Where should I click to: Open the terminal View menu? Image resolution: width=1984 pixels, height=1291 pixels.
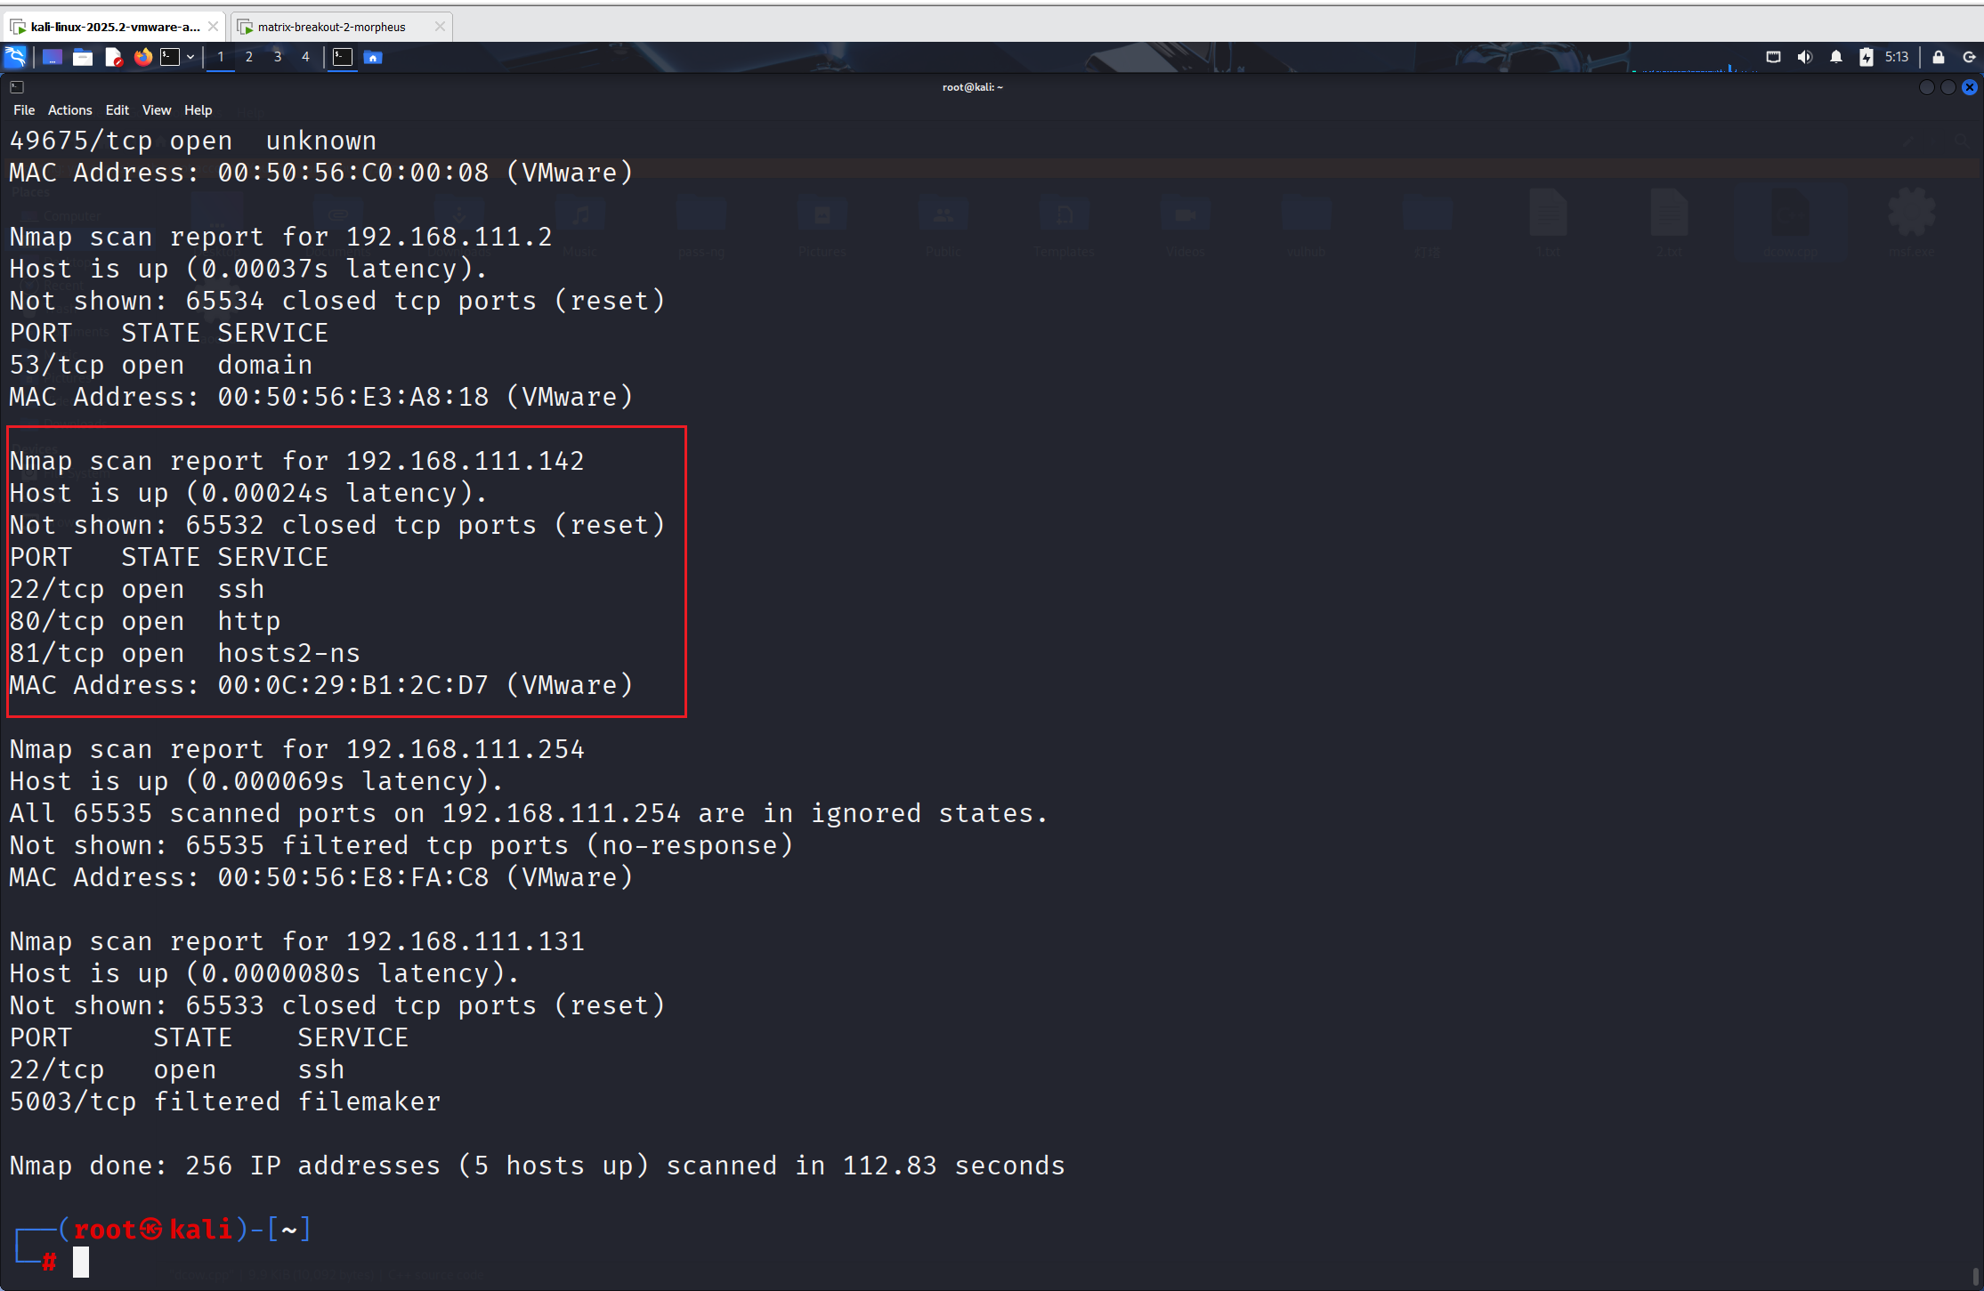coord(156,110)
